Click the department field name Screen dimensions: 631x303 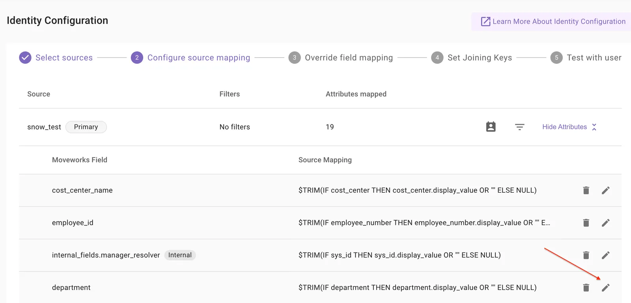pyautogui.click(x=71, y=288)
